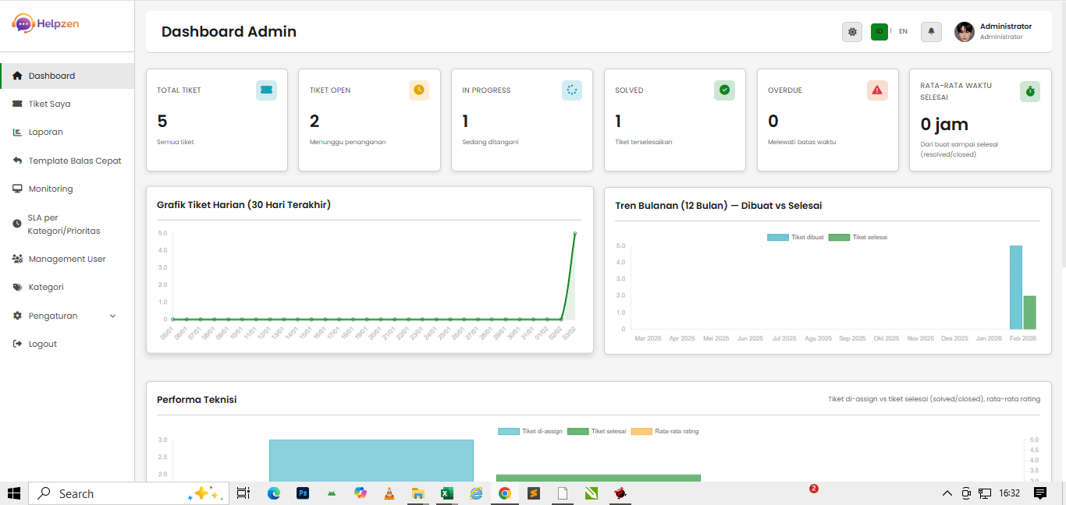
Task: Click the settings gear in the header
Action: pyautogui.click(x=852, y=31)
